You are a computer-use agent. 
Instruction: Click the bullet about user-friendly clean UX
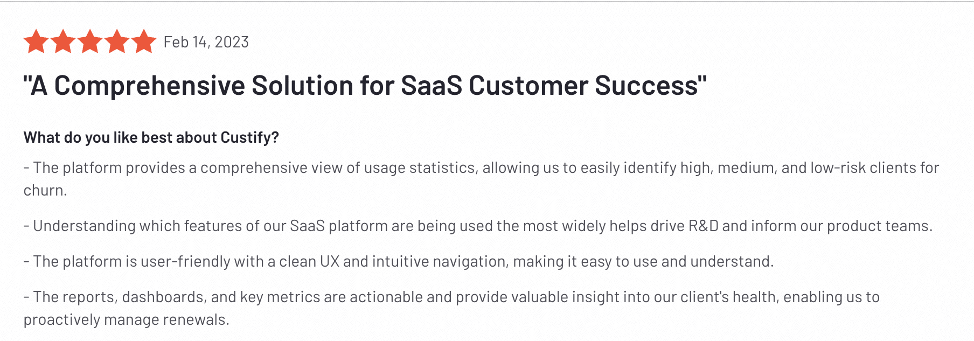click(399, 261)
